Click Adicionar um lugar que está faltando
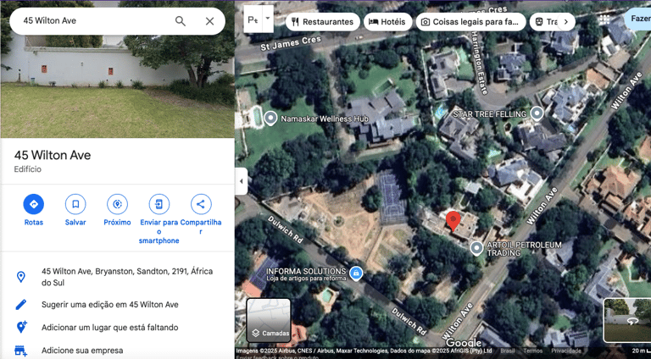The image size is (651, 359). click(x=110, y=328)
